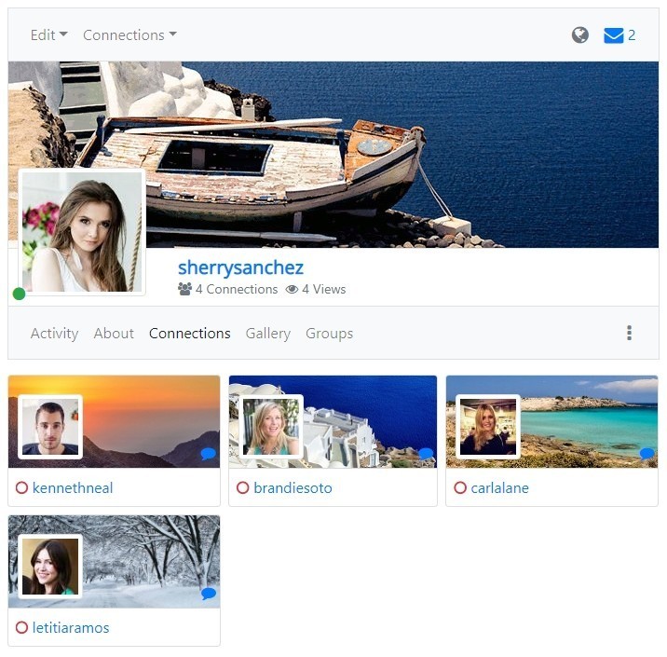This screenshot has height=657, width=667.
Task: Click the three-dot more options icon
Action: click(629, 333)
